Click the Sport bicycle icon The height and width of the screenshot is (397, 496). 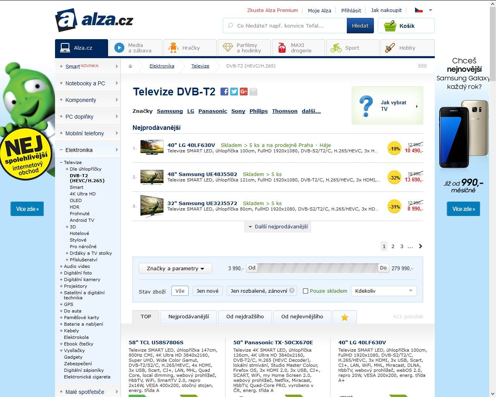[336, 48]
